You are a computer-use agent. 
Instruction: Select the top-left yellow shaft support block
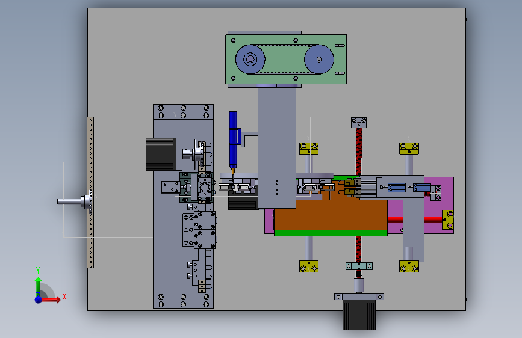point(309,149)
